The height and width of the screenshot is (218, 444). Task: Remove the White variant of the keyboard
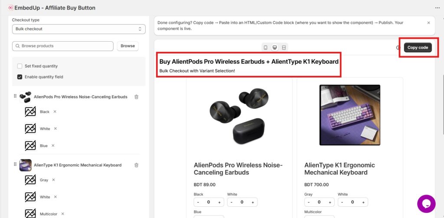[55, 197]
